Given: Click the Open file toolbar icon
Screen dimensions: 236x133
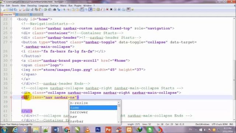Looking at the screenshot, I should point(7,10).
